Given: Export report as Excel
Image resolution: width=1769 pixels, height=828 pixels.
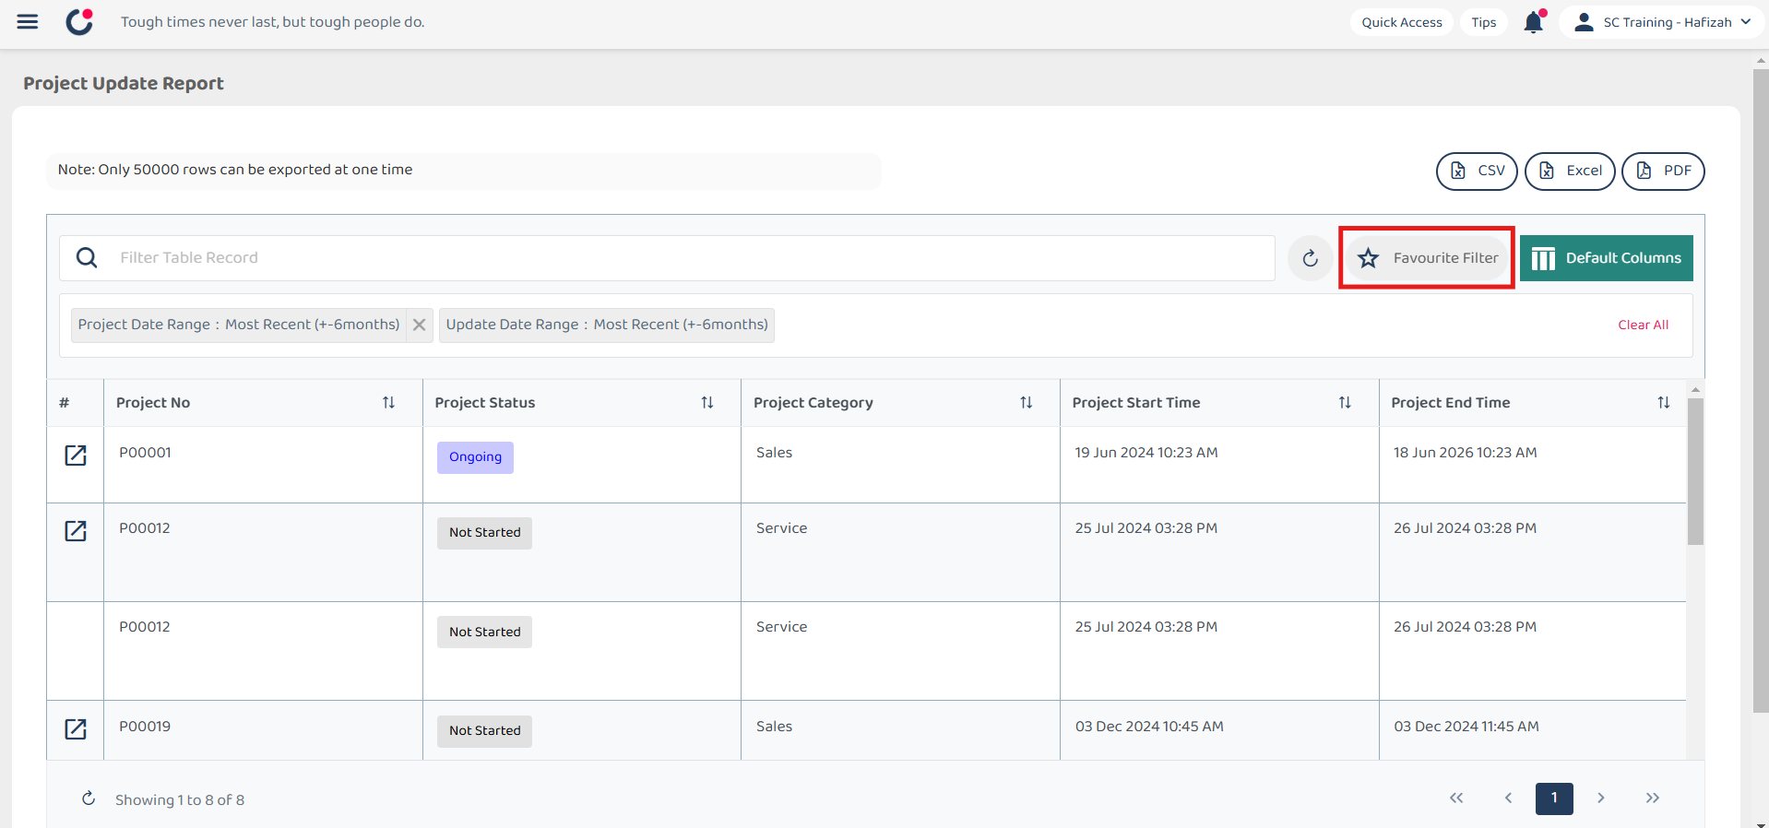Looking at the screenshot, I should [x=1570, y=171].
